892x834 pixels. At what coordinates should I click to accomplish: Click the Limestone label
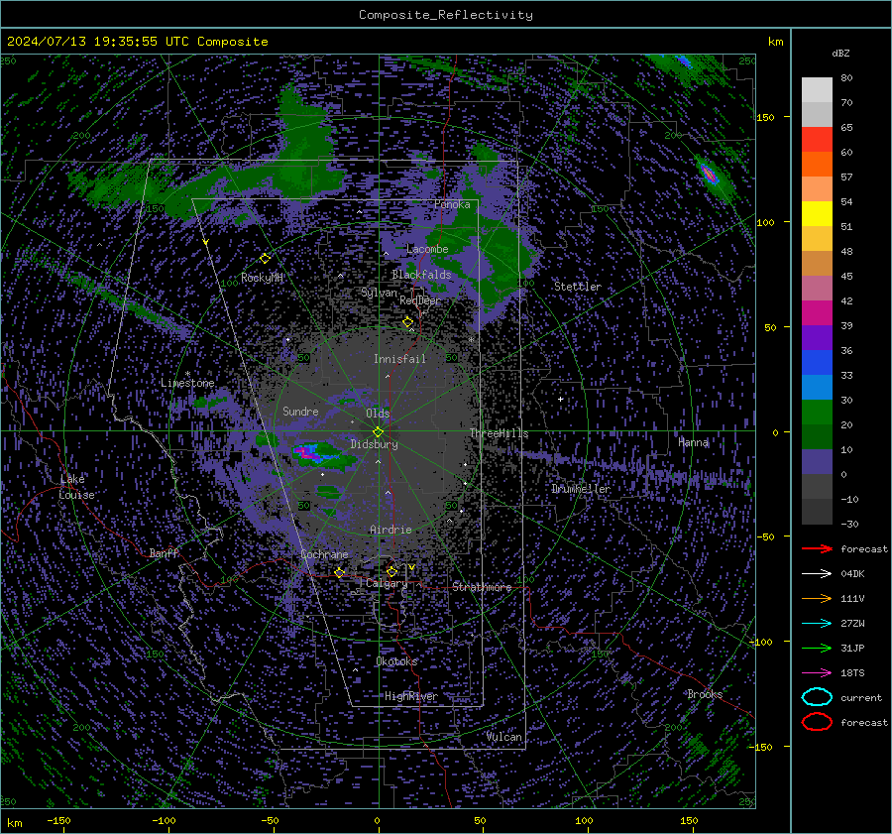coord(187,383)
